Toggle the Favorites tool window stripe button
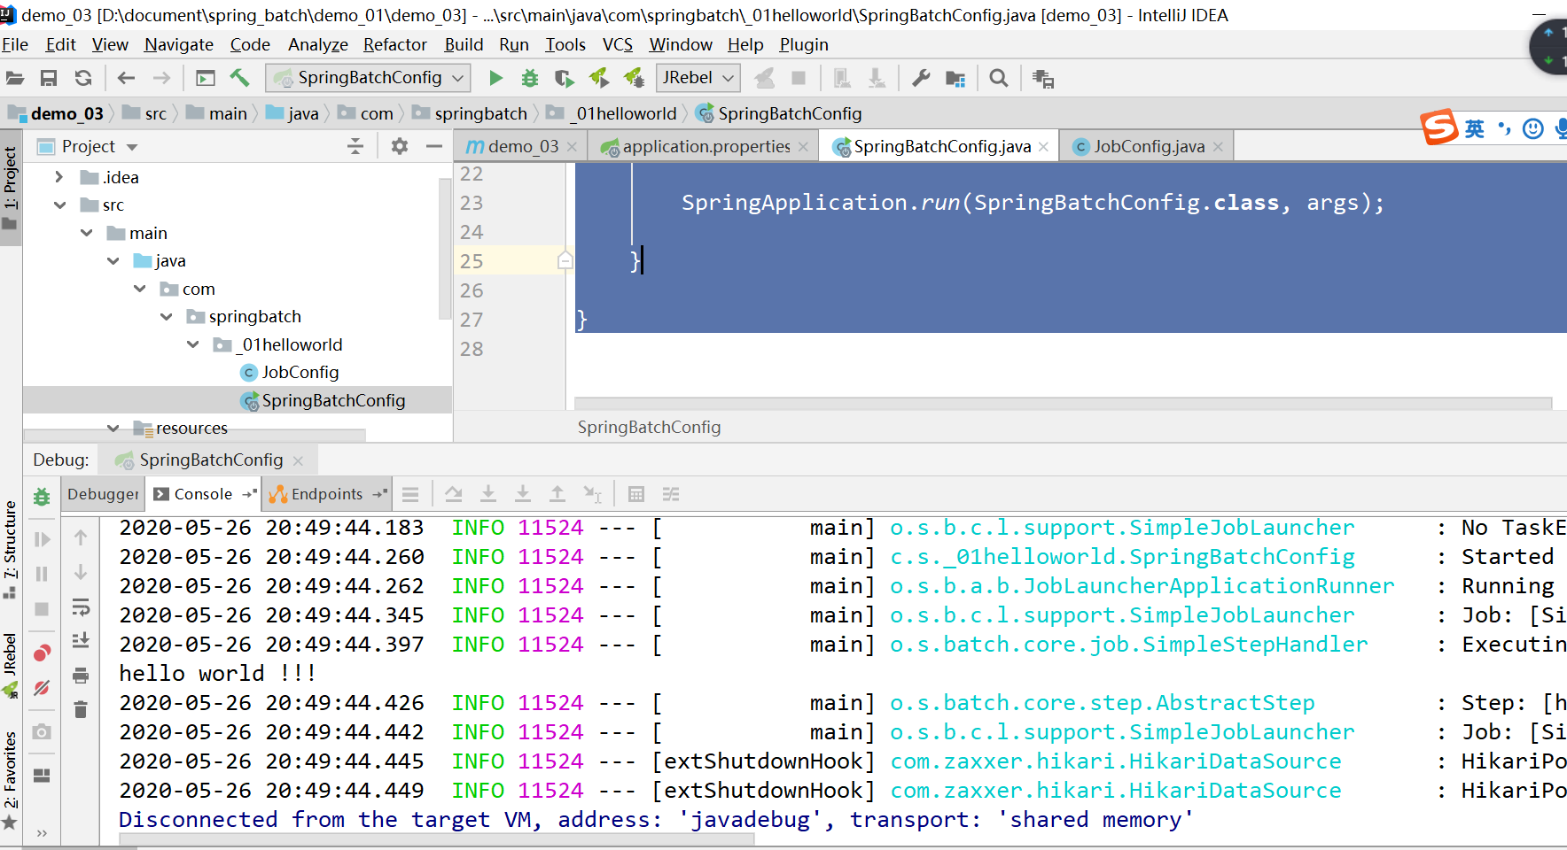Image resolution: width=1567 pixels, height=850 pixels. [x=11, y=779]
